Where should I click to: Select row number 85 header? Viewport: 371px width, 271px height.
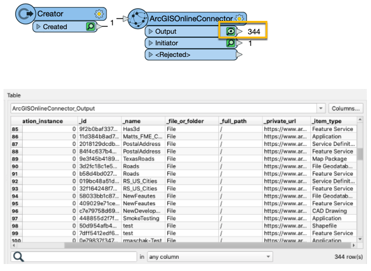point(15,129)
